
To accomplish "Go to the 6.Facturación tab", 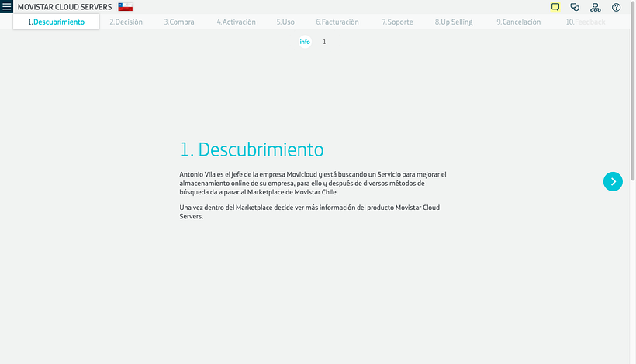I will point(337,22).
